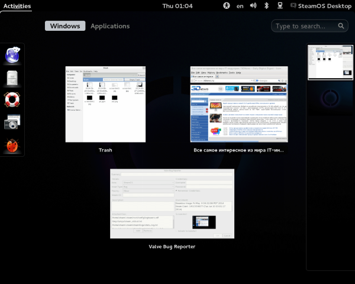
Task: Click the wired network icon
Action: coord(280,5)
